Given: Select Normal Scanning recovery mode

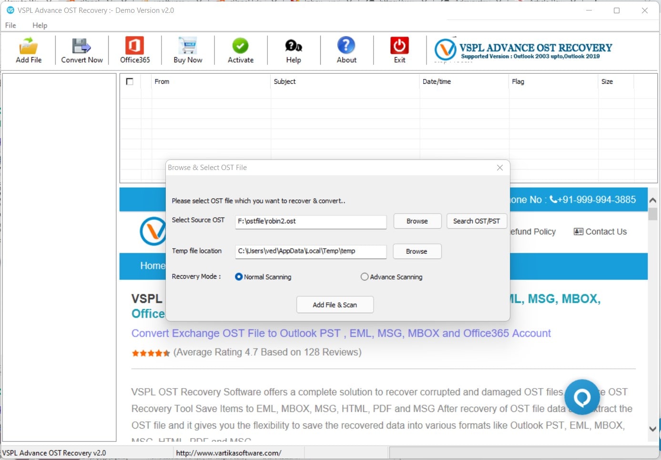Looking at the screenshot, I should (263, 277).
